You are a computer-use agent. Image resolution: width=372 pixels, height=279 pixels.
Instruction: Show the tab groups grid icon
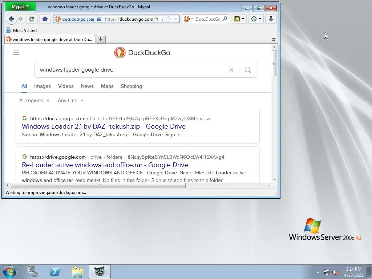[274, 39]
